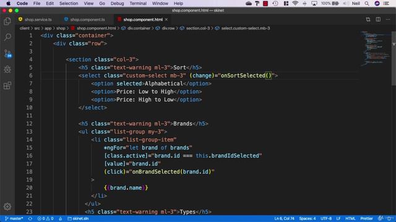Open the Debug view in activity bar

tap(7, 69)
